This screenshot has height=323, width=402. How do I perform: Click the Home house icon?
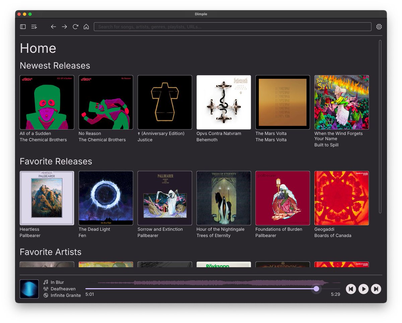click(x=86, y=27)
